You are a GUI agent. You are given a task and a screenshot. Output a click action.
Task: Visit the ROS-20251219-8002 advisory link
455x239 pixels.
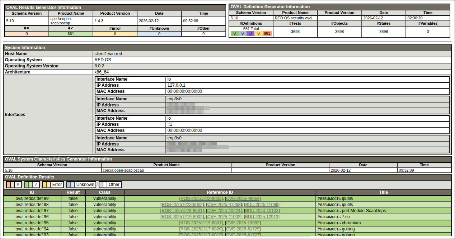click(x=183, y=217)
